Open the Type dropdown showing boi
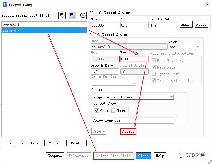Viewport: 212px width, 164px height. [x=184, y=47]
